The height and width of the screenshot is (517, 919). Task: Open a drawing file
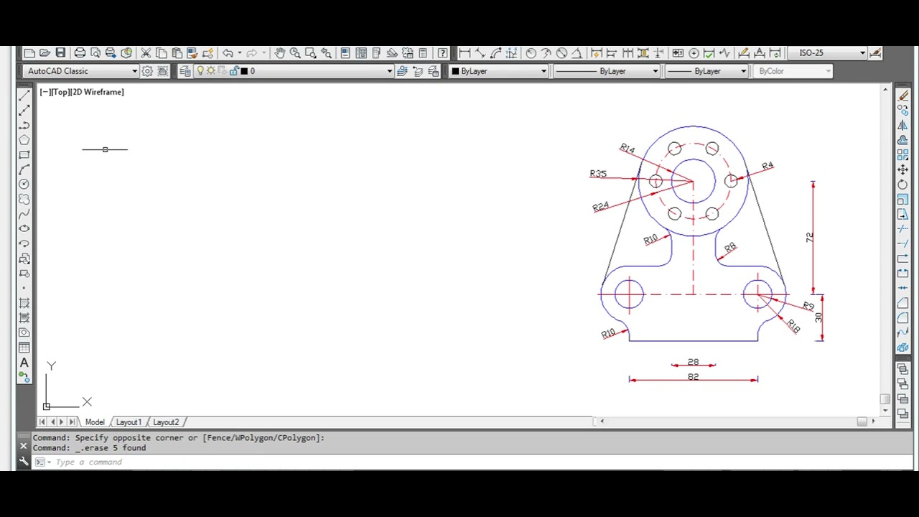[45, 53]
